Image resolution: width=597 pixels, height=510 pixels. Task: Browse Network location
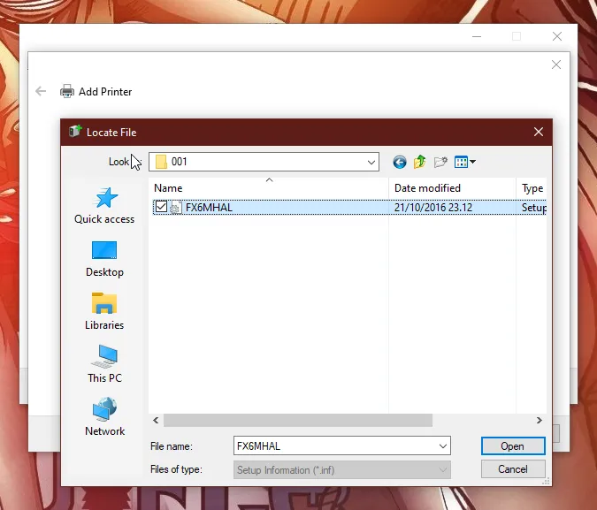point(104,417)
